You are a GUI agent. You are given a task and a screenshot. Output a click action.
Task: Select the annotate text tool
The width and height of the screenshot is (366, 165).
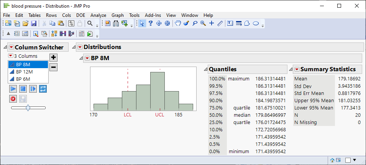click(230, 23)
